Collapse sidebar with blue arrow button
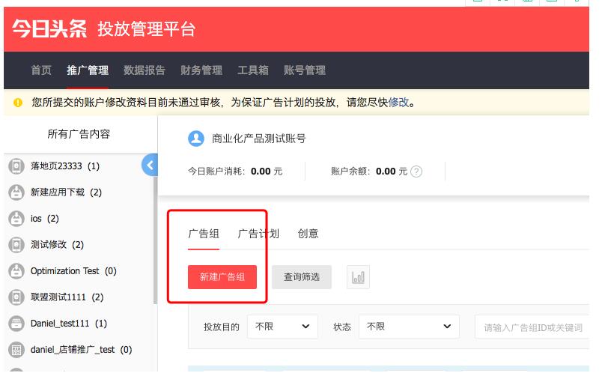The width and height of the screenshot is (602, 379). [149, 165]
